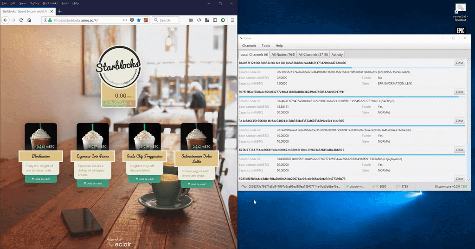The image size is (475, 249).
Task: Click the Firefox search box
Action: (166, 20)
